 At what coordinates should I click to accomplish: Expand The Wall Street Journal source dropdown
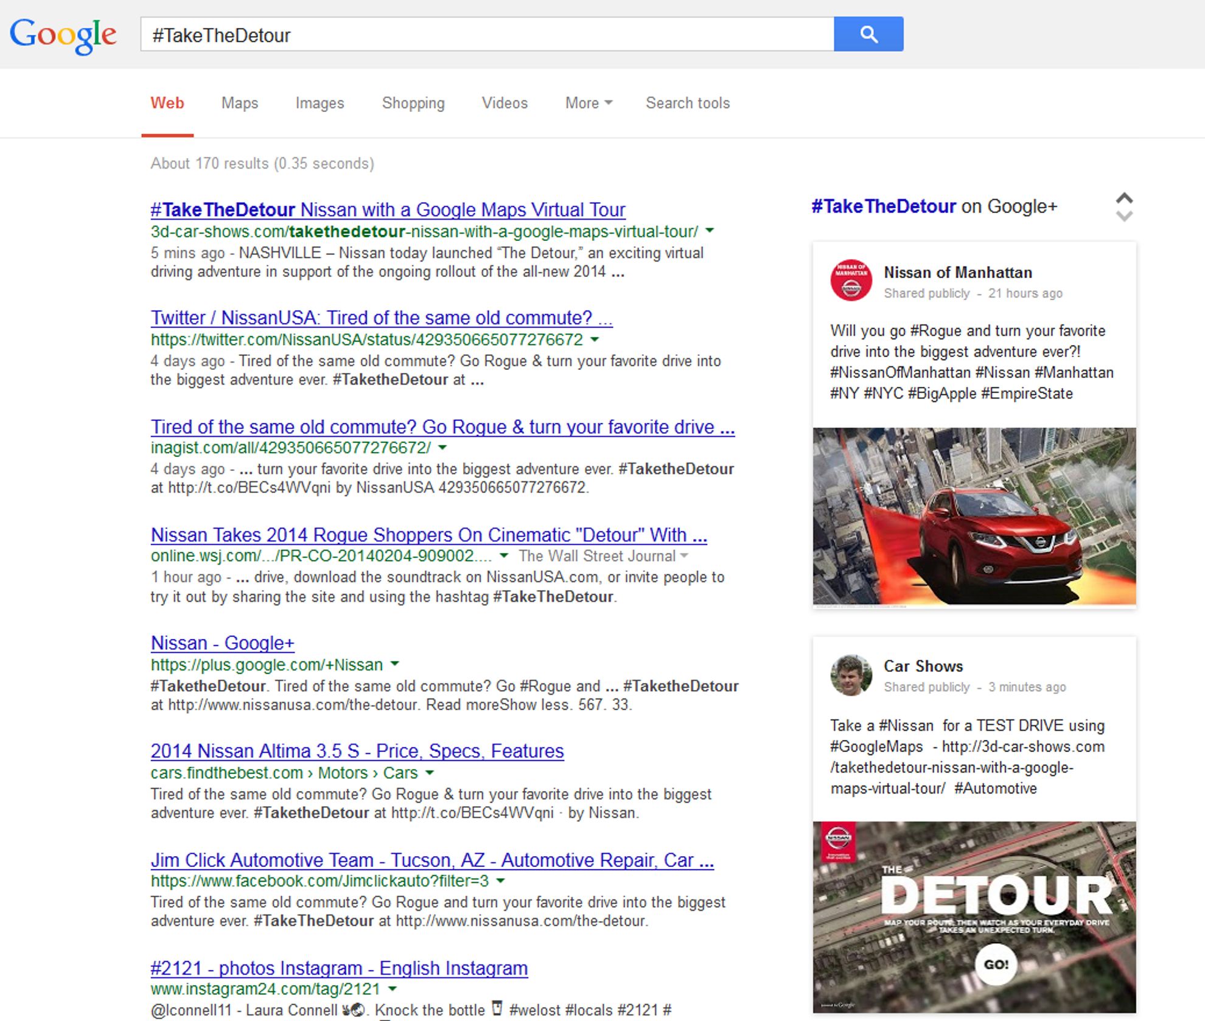[x=604, y=556]
